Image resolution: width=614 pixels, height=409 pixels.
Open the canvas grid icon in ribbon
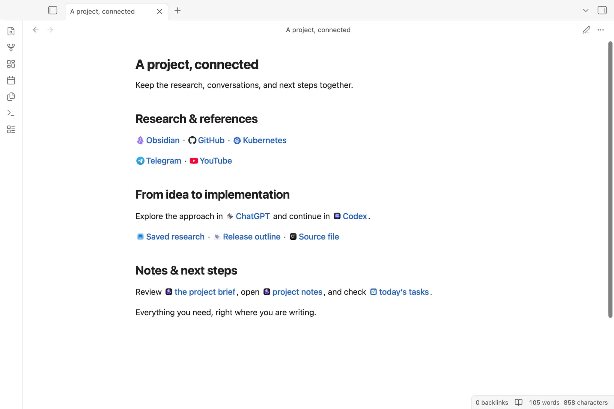[11, 64]
